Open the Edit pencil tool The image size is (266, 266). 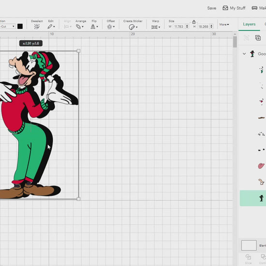(50, 27)
